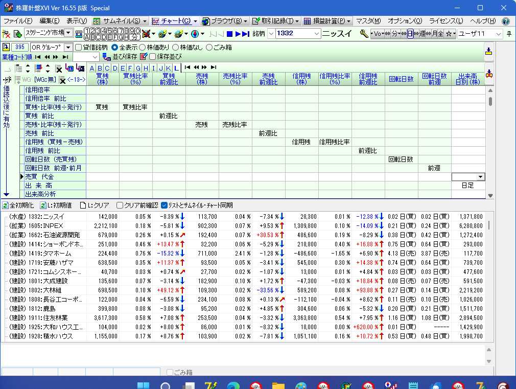Click the red-blue list arrow icon
Image resolution: width=516 pixels, height=389 pixels.
38,68
